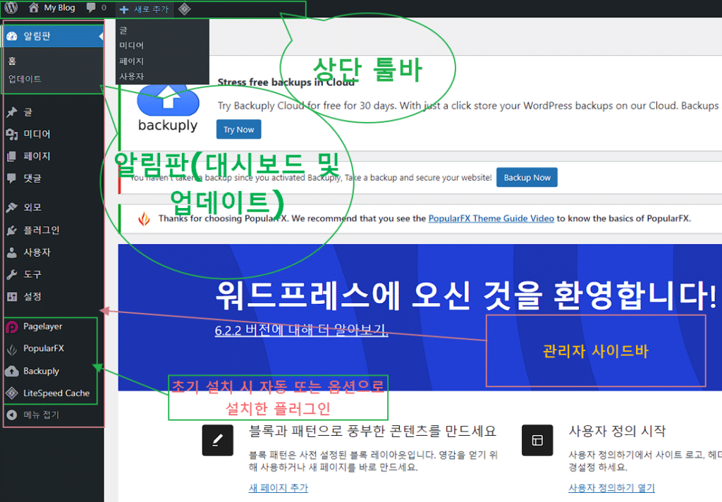Click the Backuply cloud icon in sidebar
The height and width of the screenshot is (502, 722).
pos(12,371)
